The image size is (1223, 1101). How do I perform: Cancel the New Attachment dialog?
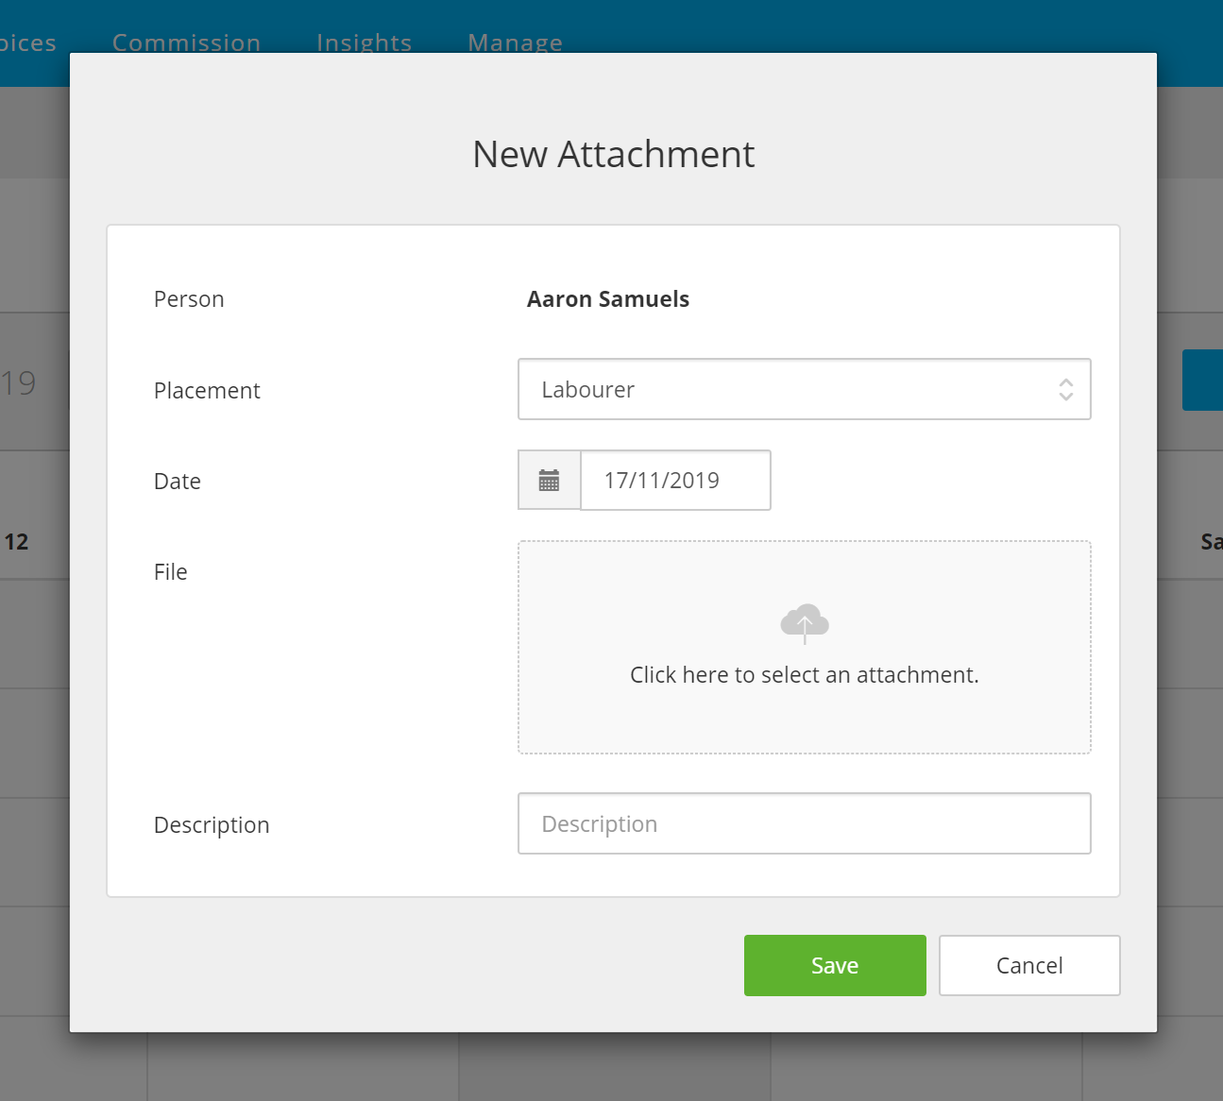pos(1029,965)
